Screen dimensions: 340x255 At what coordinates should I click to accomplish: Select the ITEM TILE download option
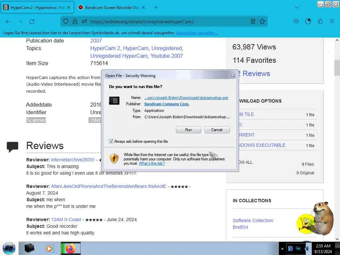pos(246,114)
